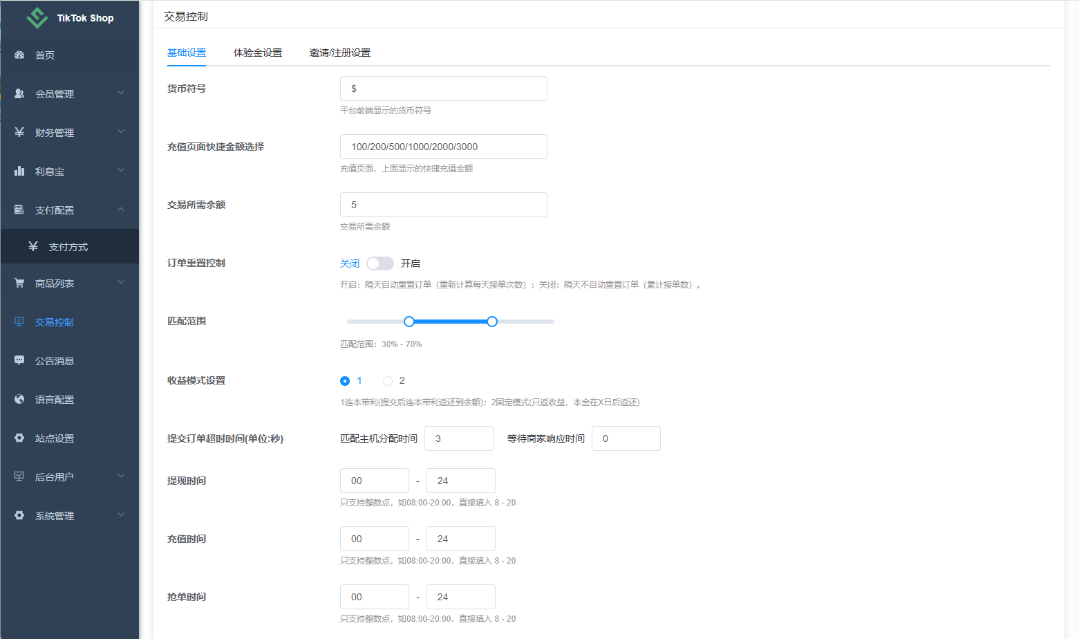The width and height of the screenshot is (1079, 639).
Task: Click the 匹配主机分配时间 input field
Action: tap(459, 438)
